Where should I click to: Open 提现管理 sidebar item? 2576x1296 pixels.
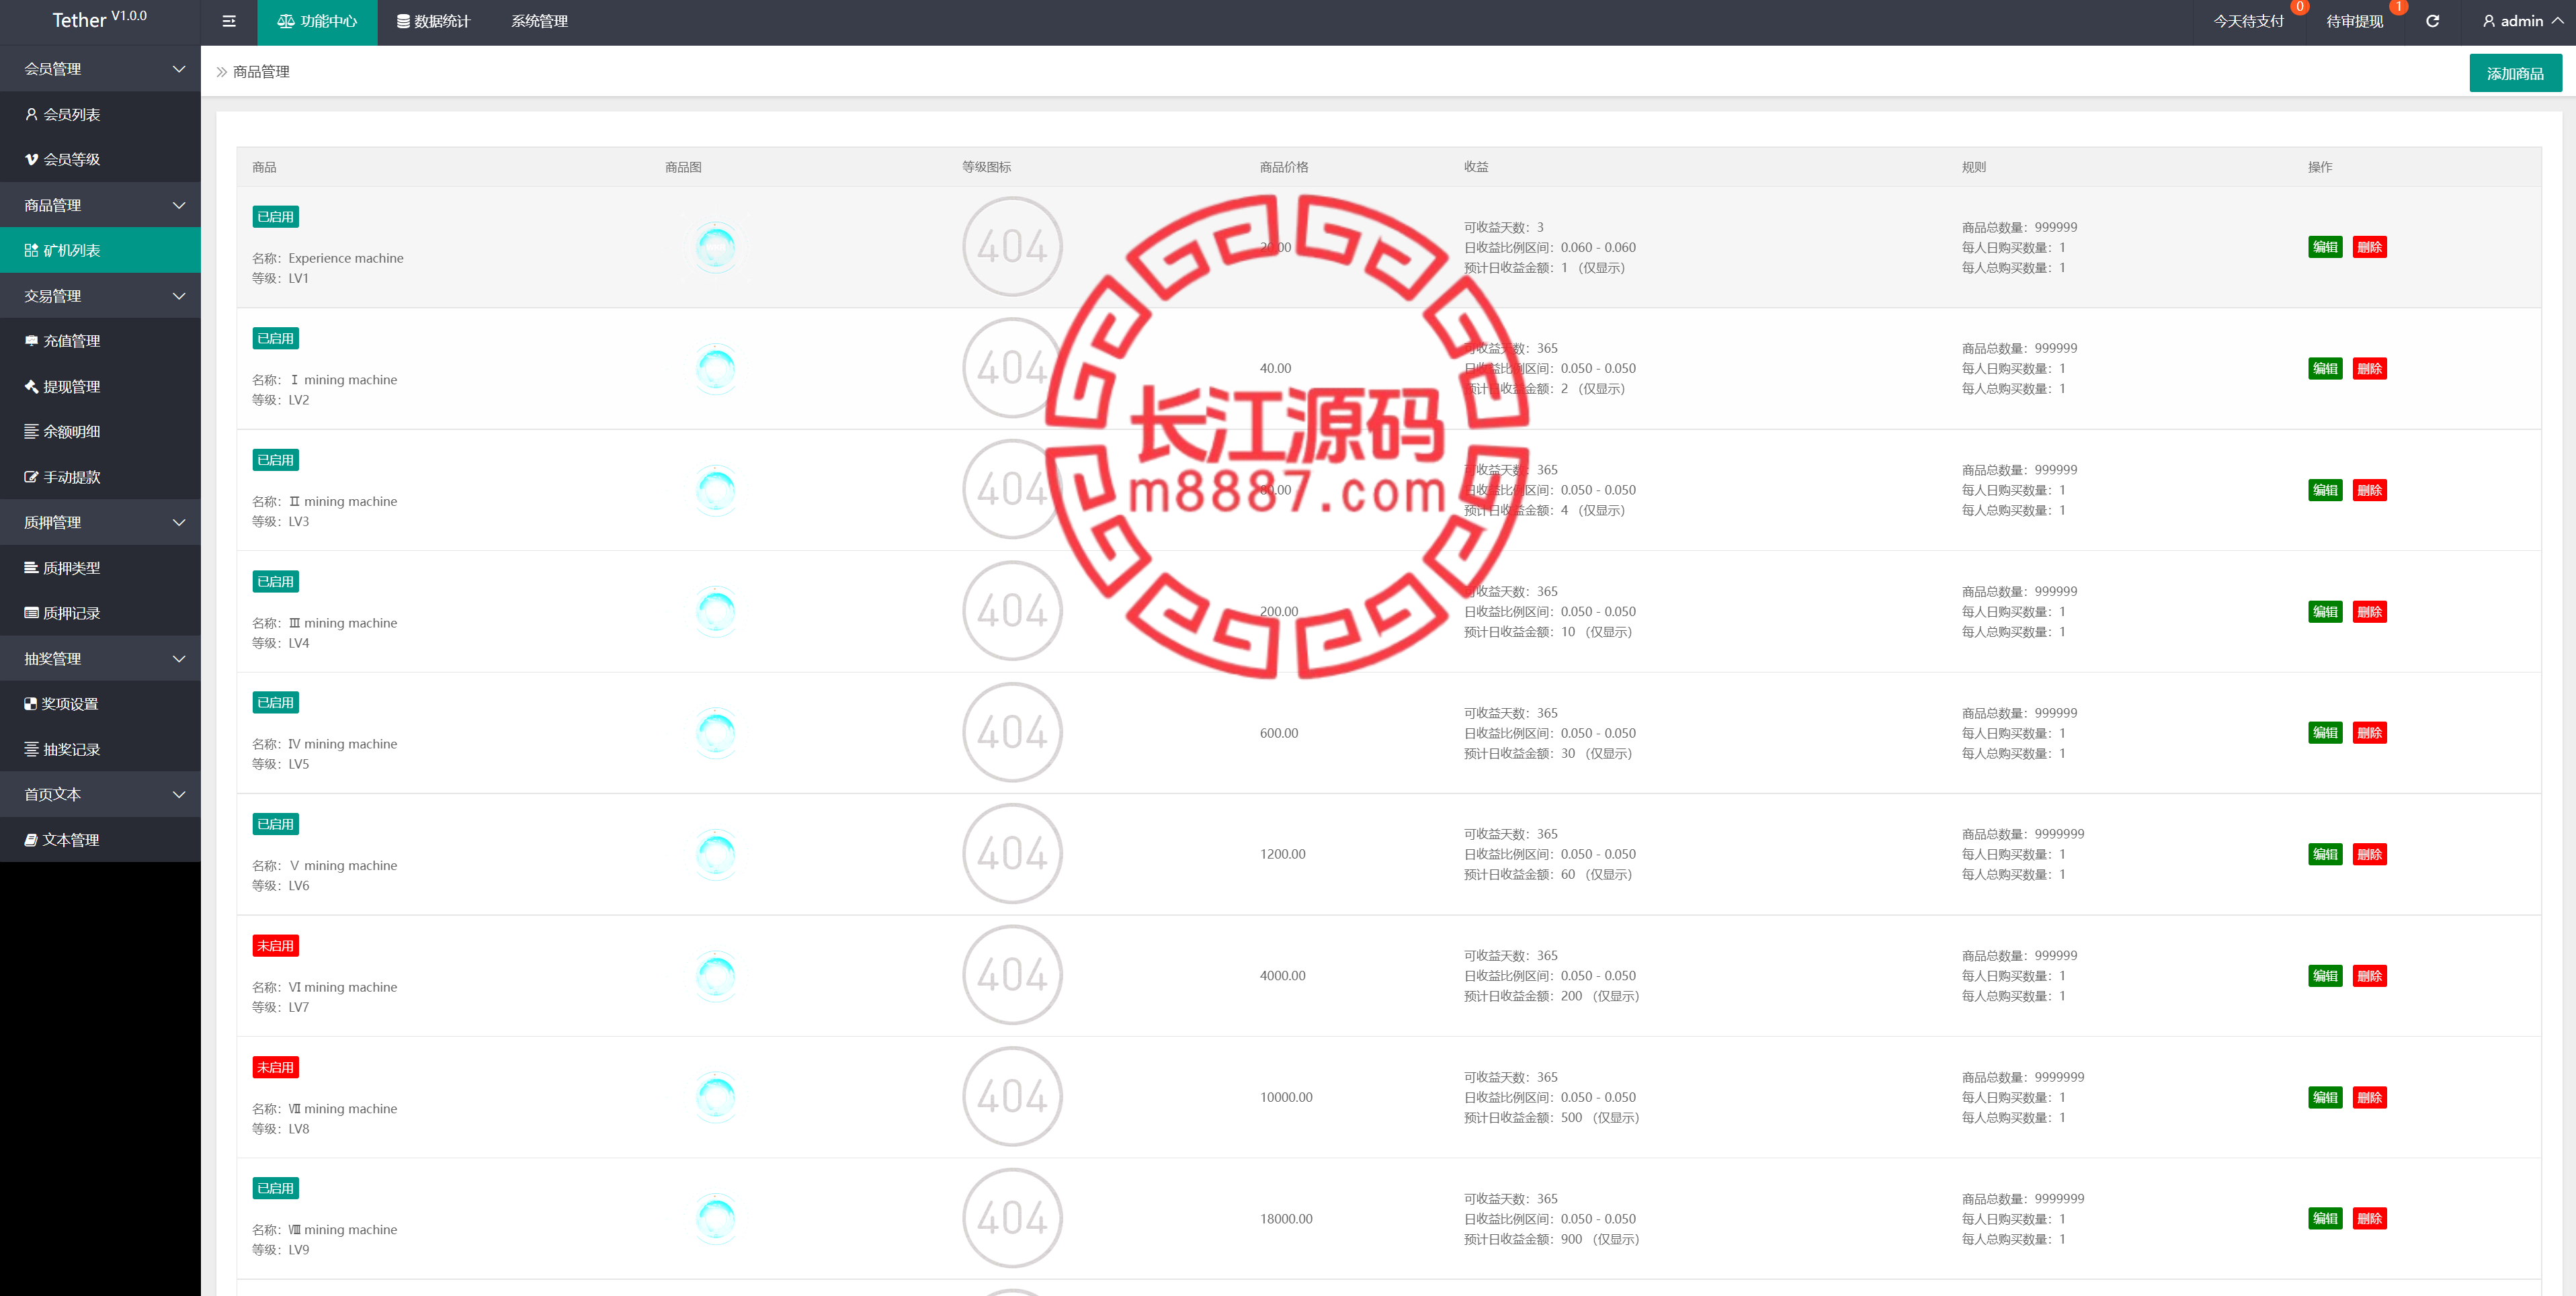[100, 386]
